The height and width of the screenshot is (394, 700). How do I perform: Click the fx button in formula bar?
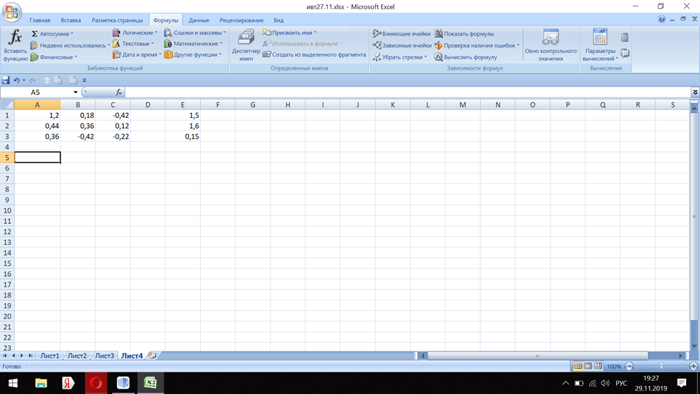(x=119, y=92)
